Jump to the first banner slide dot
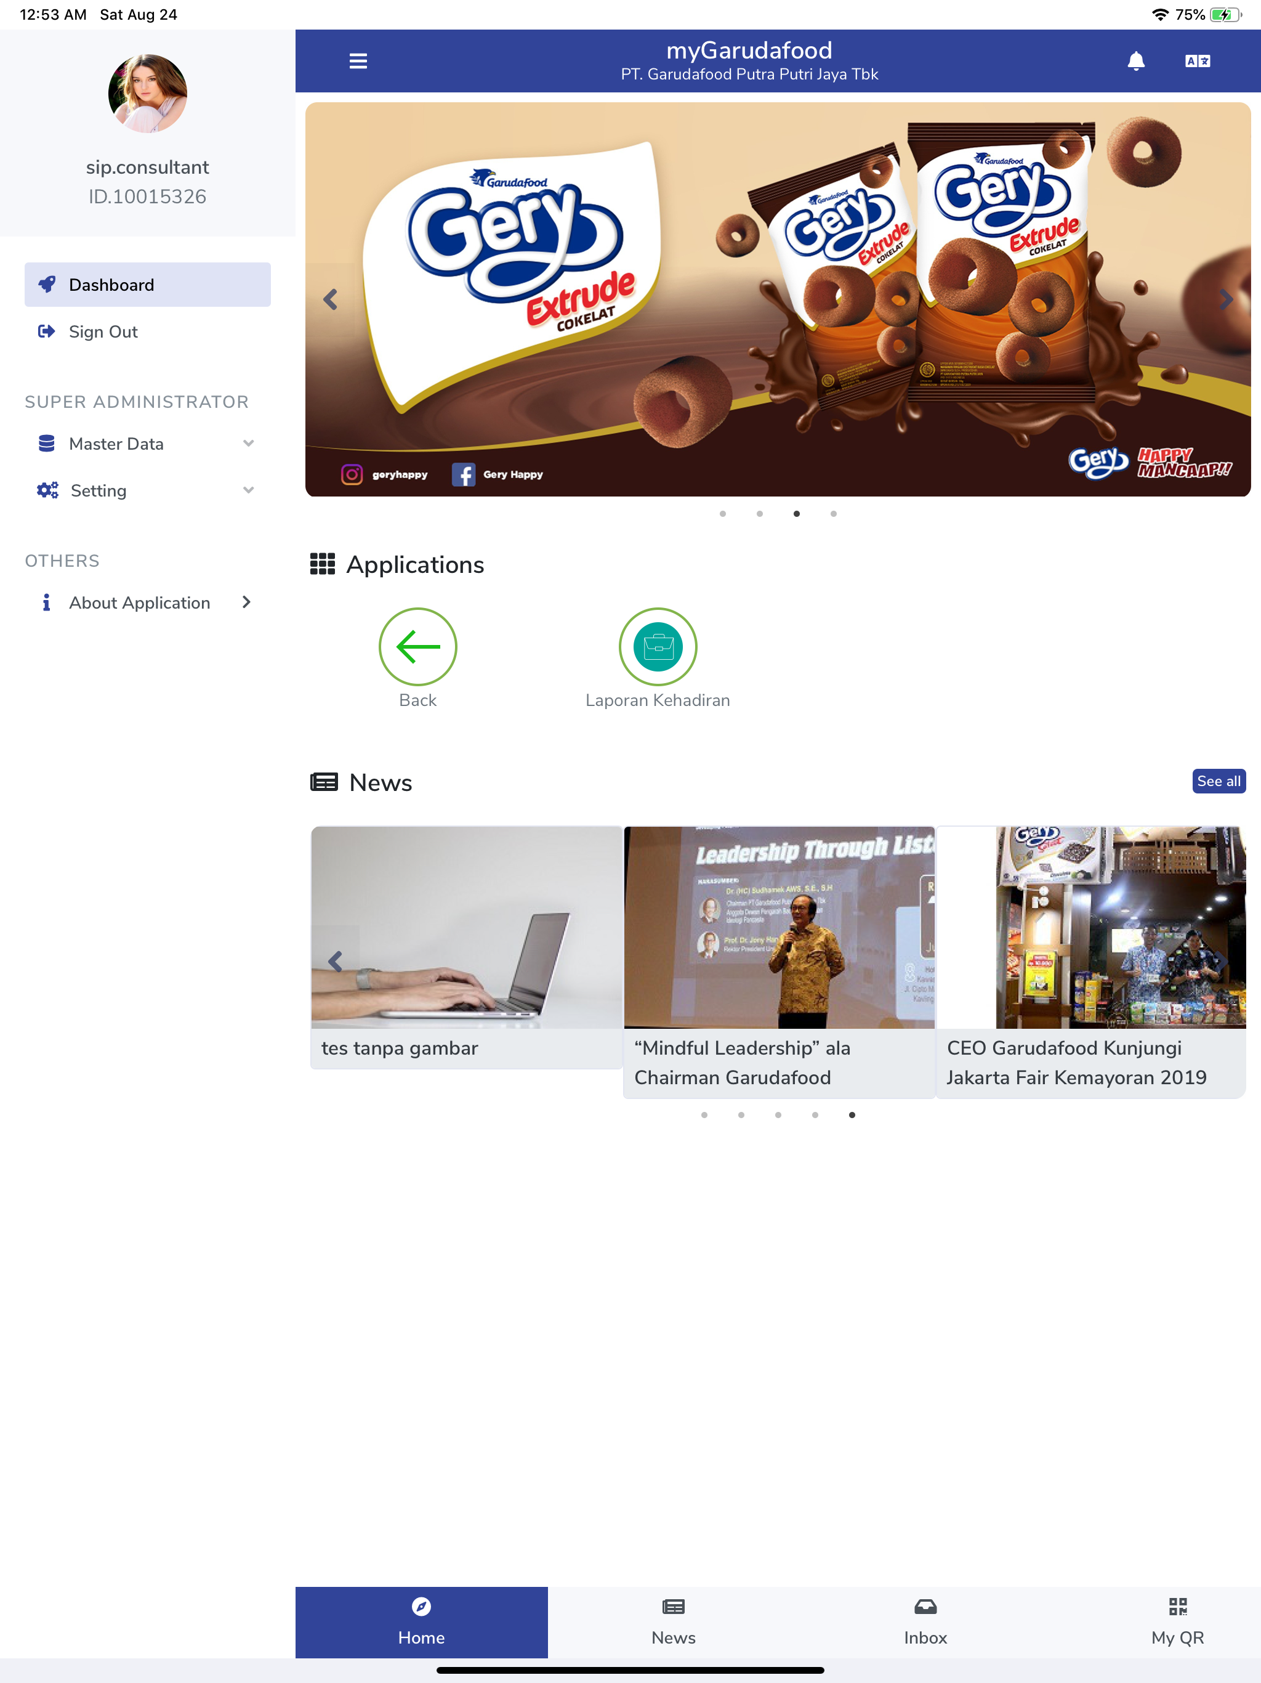The height and width of the screenshot is (1683, 1261). (x=722, y=514)
